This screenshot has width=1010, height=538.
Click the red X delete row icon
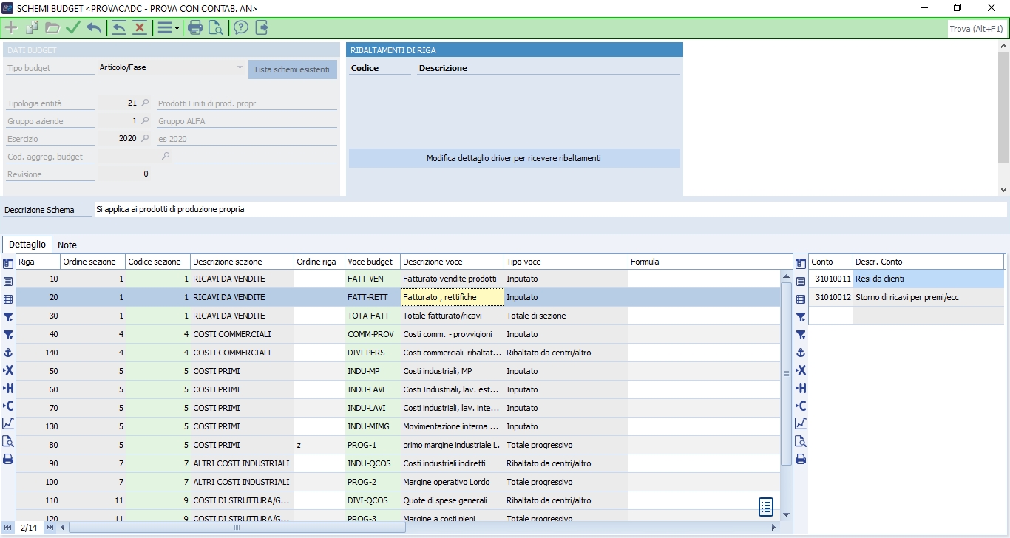click(x=140, y=28)
